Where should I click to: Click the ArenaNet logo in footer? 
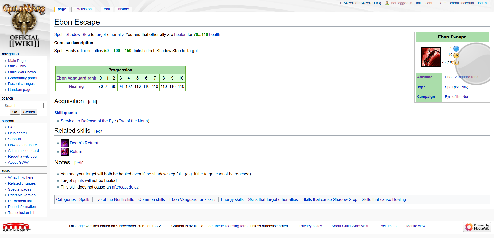click(16, 227)
